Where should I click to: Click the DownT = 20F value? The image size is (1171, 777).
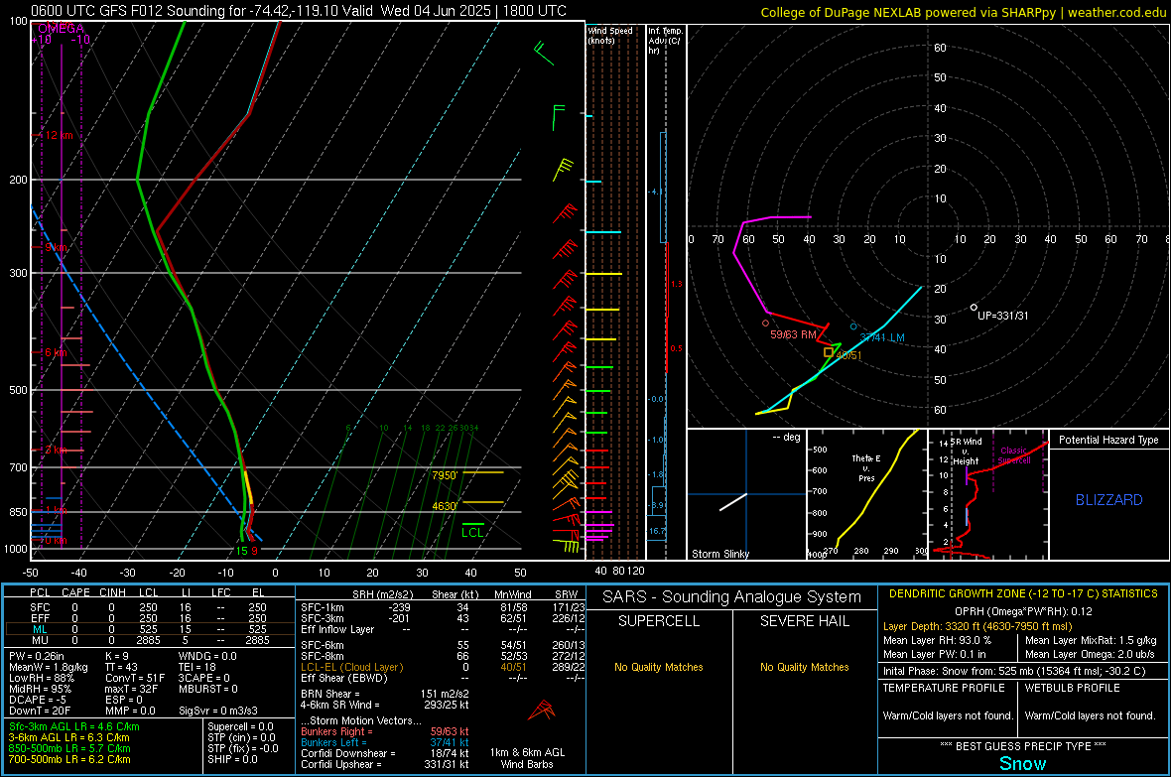[40, 711]
